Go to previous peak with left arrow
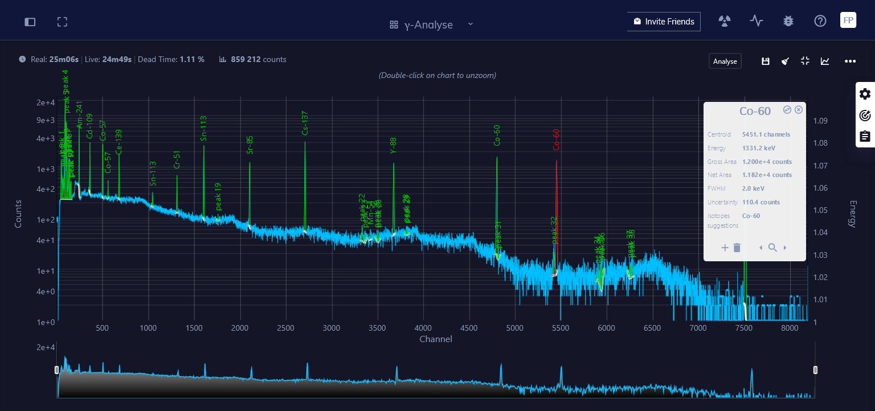The height and width of the screenshot is (411, 875). (760, 248)
